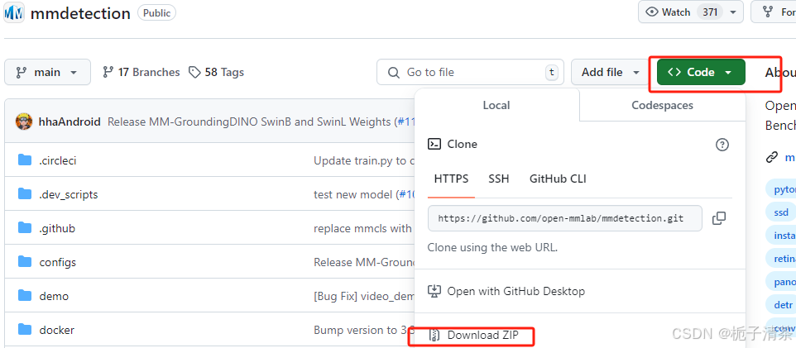
Task: Switch to the Codespaces tab
Action: tap(662, 105)
